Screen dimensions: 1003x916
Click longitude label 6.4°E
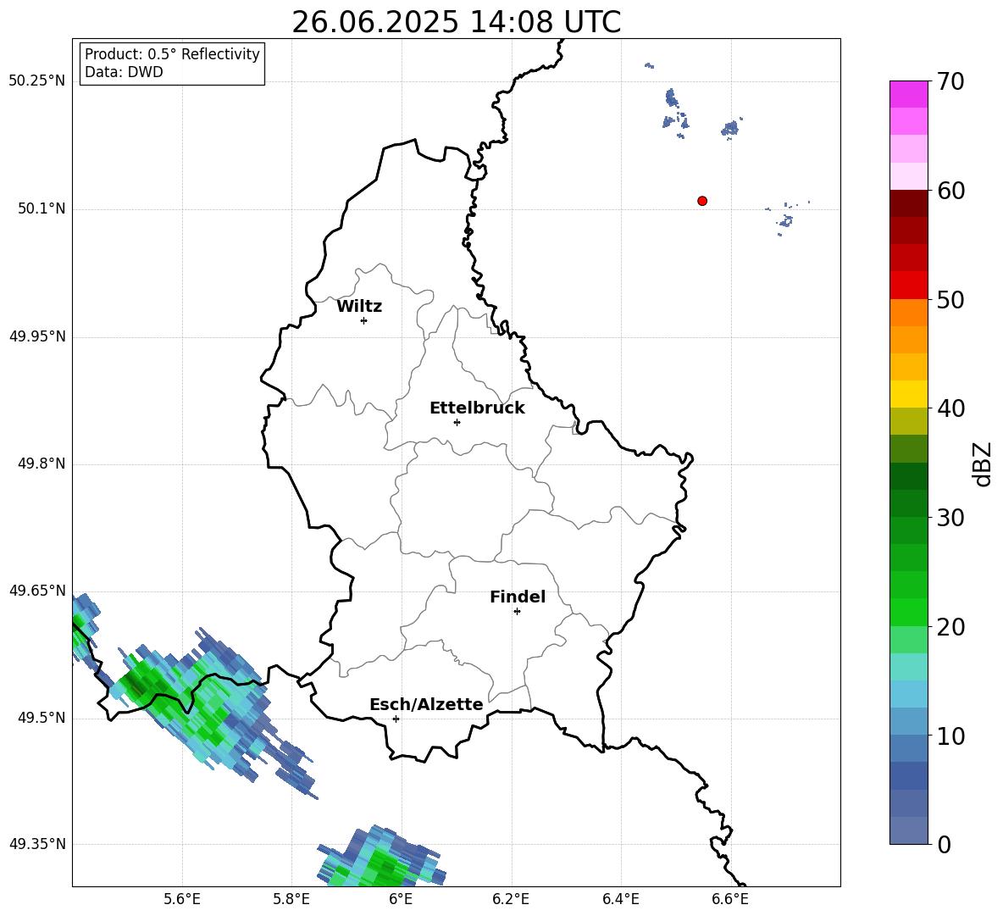(620, 900)
